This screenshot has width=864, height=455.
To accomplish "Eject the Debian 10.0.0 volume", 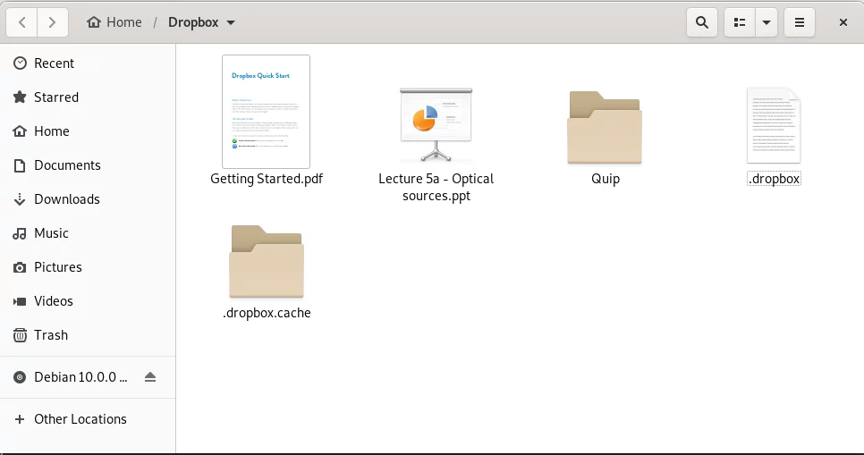I will pyautogui.click(x=150, y=377).
